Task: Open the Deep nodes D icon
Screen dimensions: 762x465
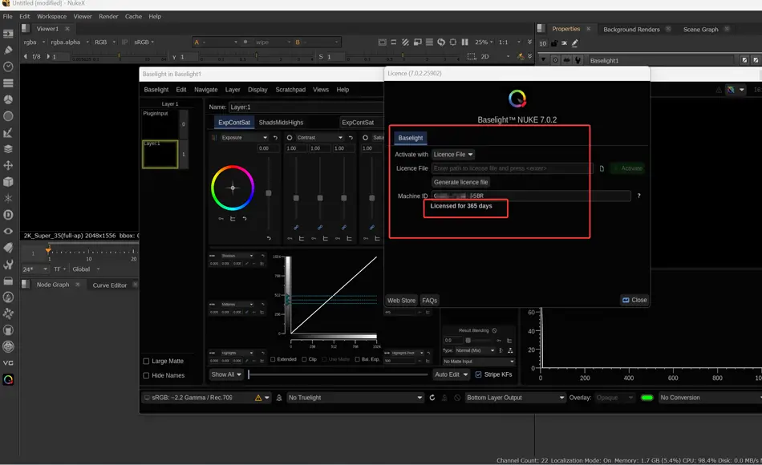Action: pyautogui.click(x=8, y=215)
